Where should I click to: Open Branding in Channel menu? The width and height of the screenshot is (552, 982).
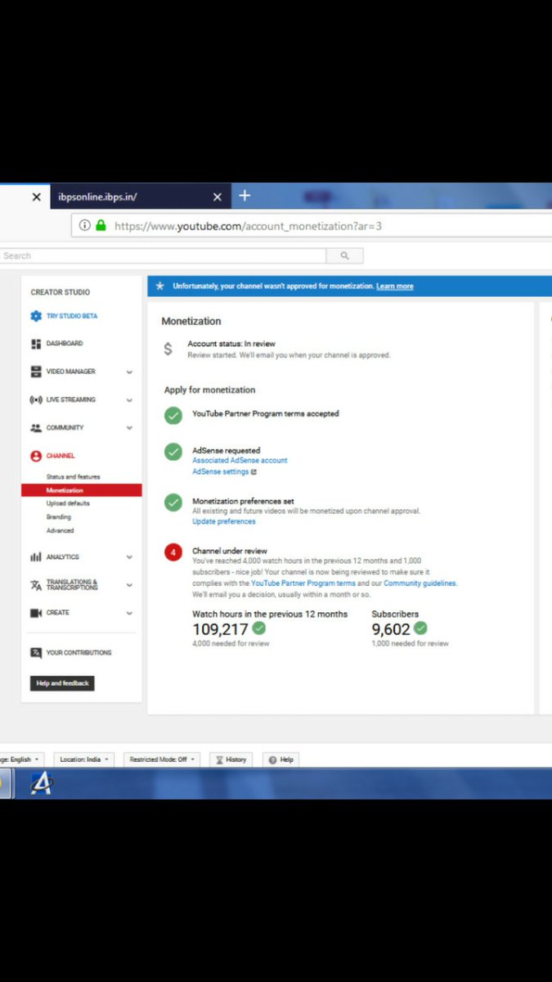click(59, 517)
